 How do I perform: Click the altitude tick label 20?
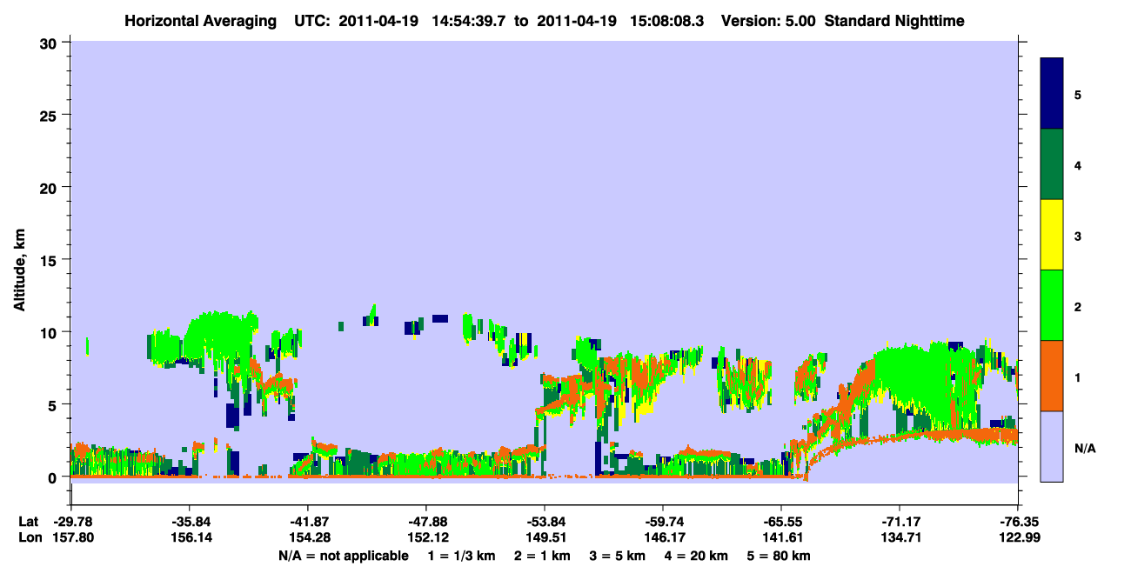click(x=50, y=187)
